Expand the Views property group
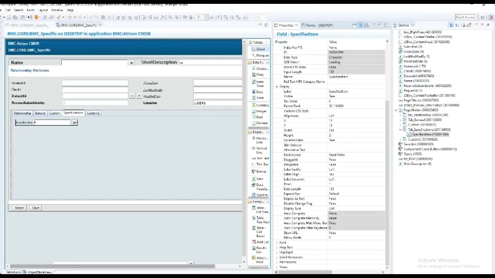This screenshot has width=495, height=278. point(277,267)
